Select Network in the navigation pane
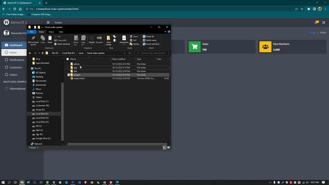 tap(38, 144)
